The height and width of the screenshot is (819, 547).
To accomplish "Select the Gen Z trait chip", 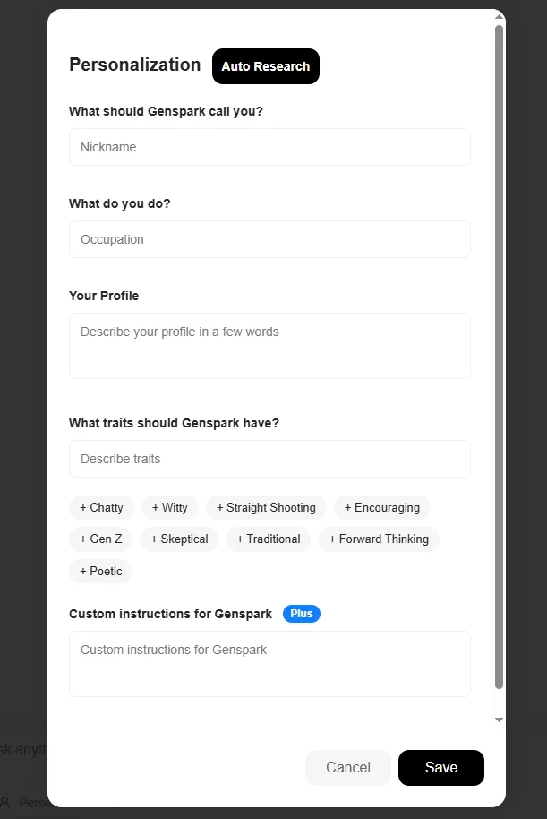I will point(101,539).
